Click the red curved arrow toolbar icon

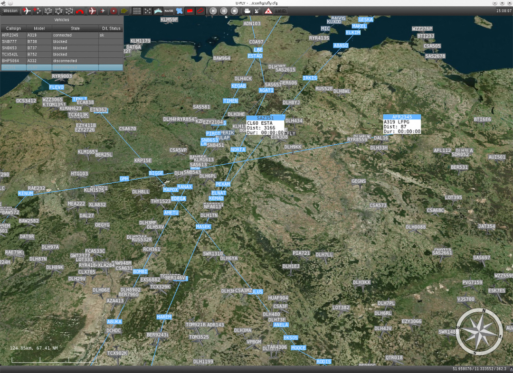[x=80, y=10]
